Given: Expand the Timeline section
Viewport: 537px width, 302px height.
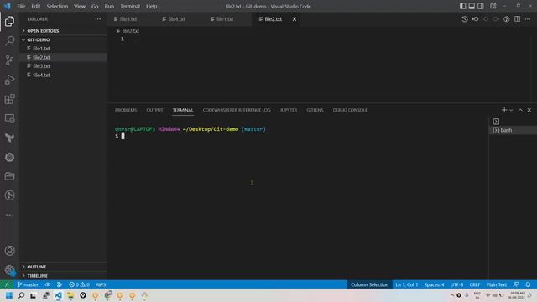Looking at the screenshot, I should [x=64, y=276].
